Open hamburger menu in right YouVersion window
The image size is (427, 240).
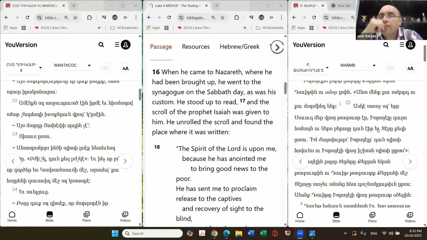click(402, 44)
